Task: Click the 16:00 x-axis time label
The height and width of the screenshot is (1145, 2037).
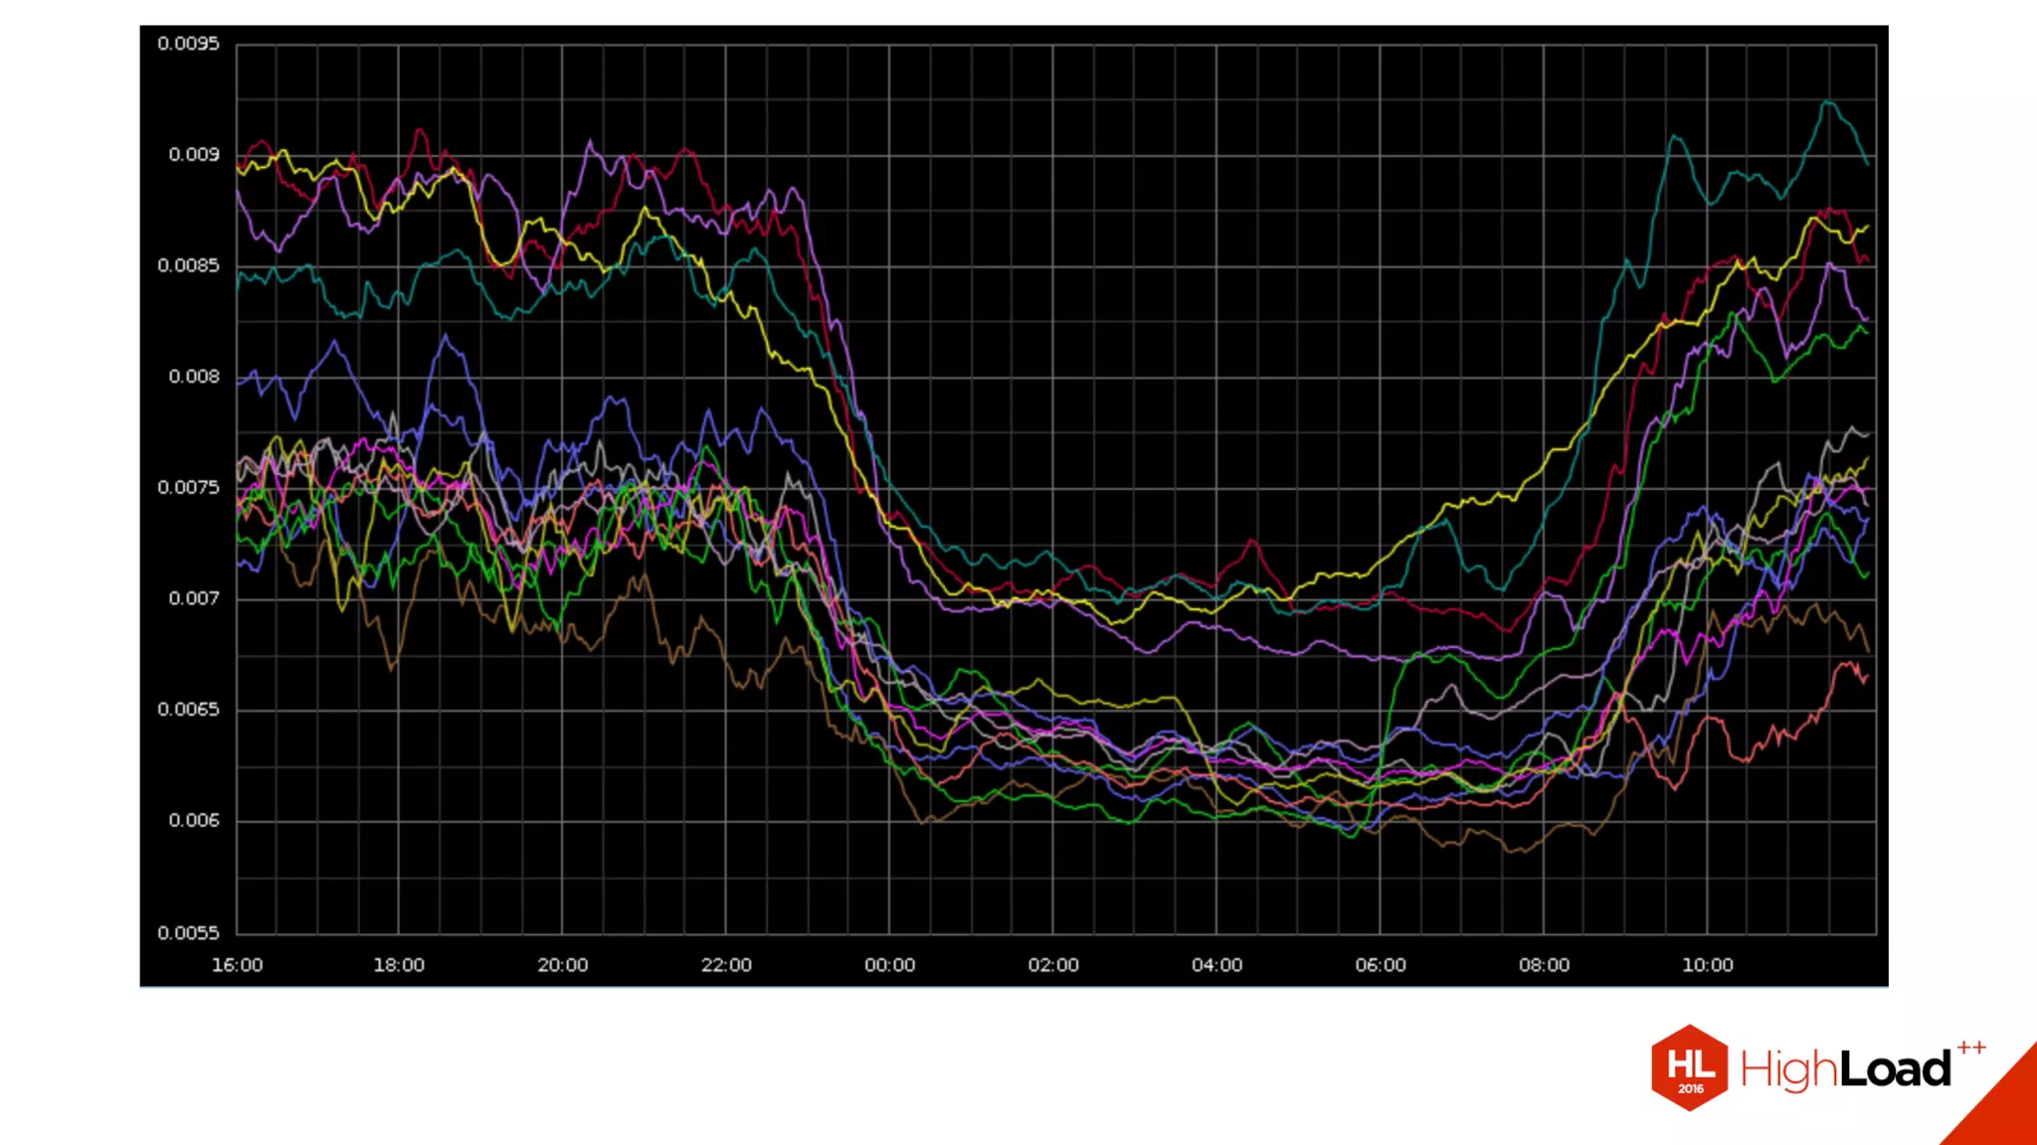Action: click(237, 965)
